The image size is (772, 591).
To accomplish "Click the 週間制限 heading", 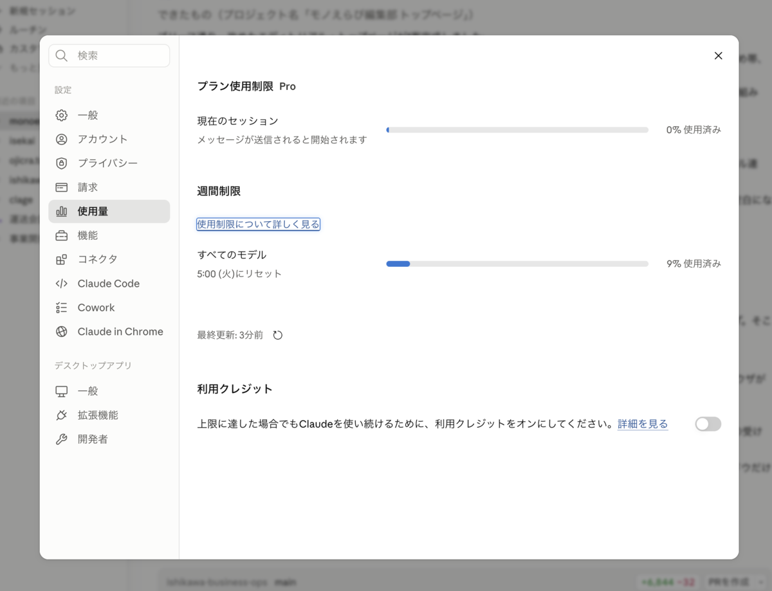I will (219, 191).
